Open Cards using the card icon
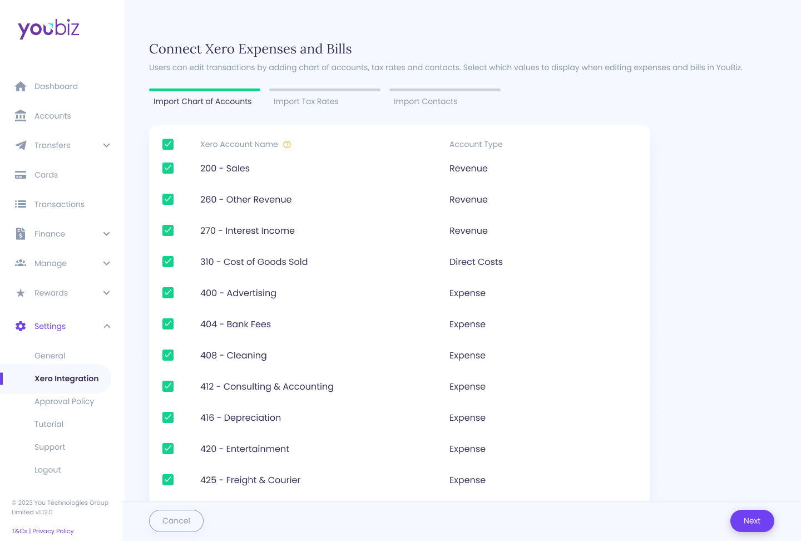801x541 pixels. (x=21, y=175)
